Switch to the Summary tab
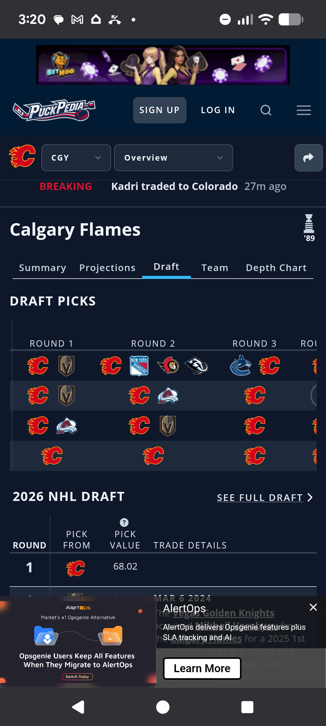The width and height of the screenshot is (326, 726). (x=43, y=268)
